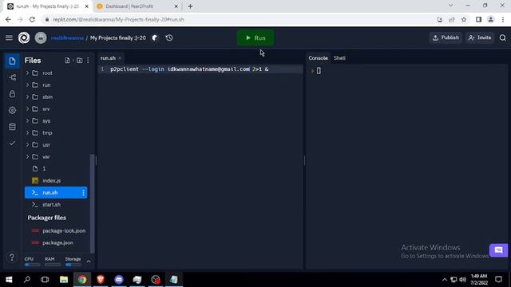Open Windows Start menu

(9, 280)
